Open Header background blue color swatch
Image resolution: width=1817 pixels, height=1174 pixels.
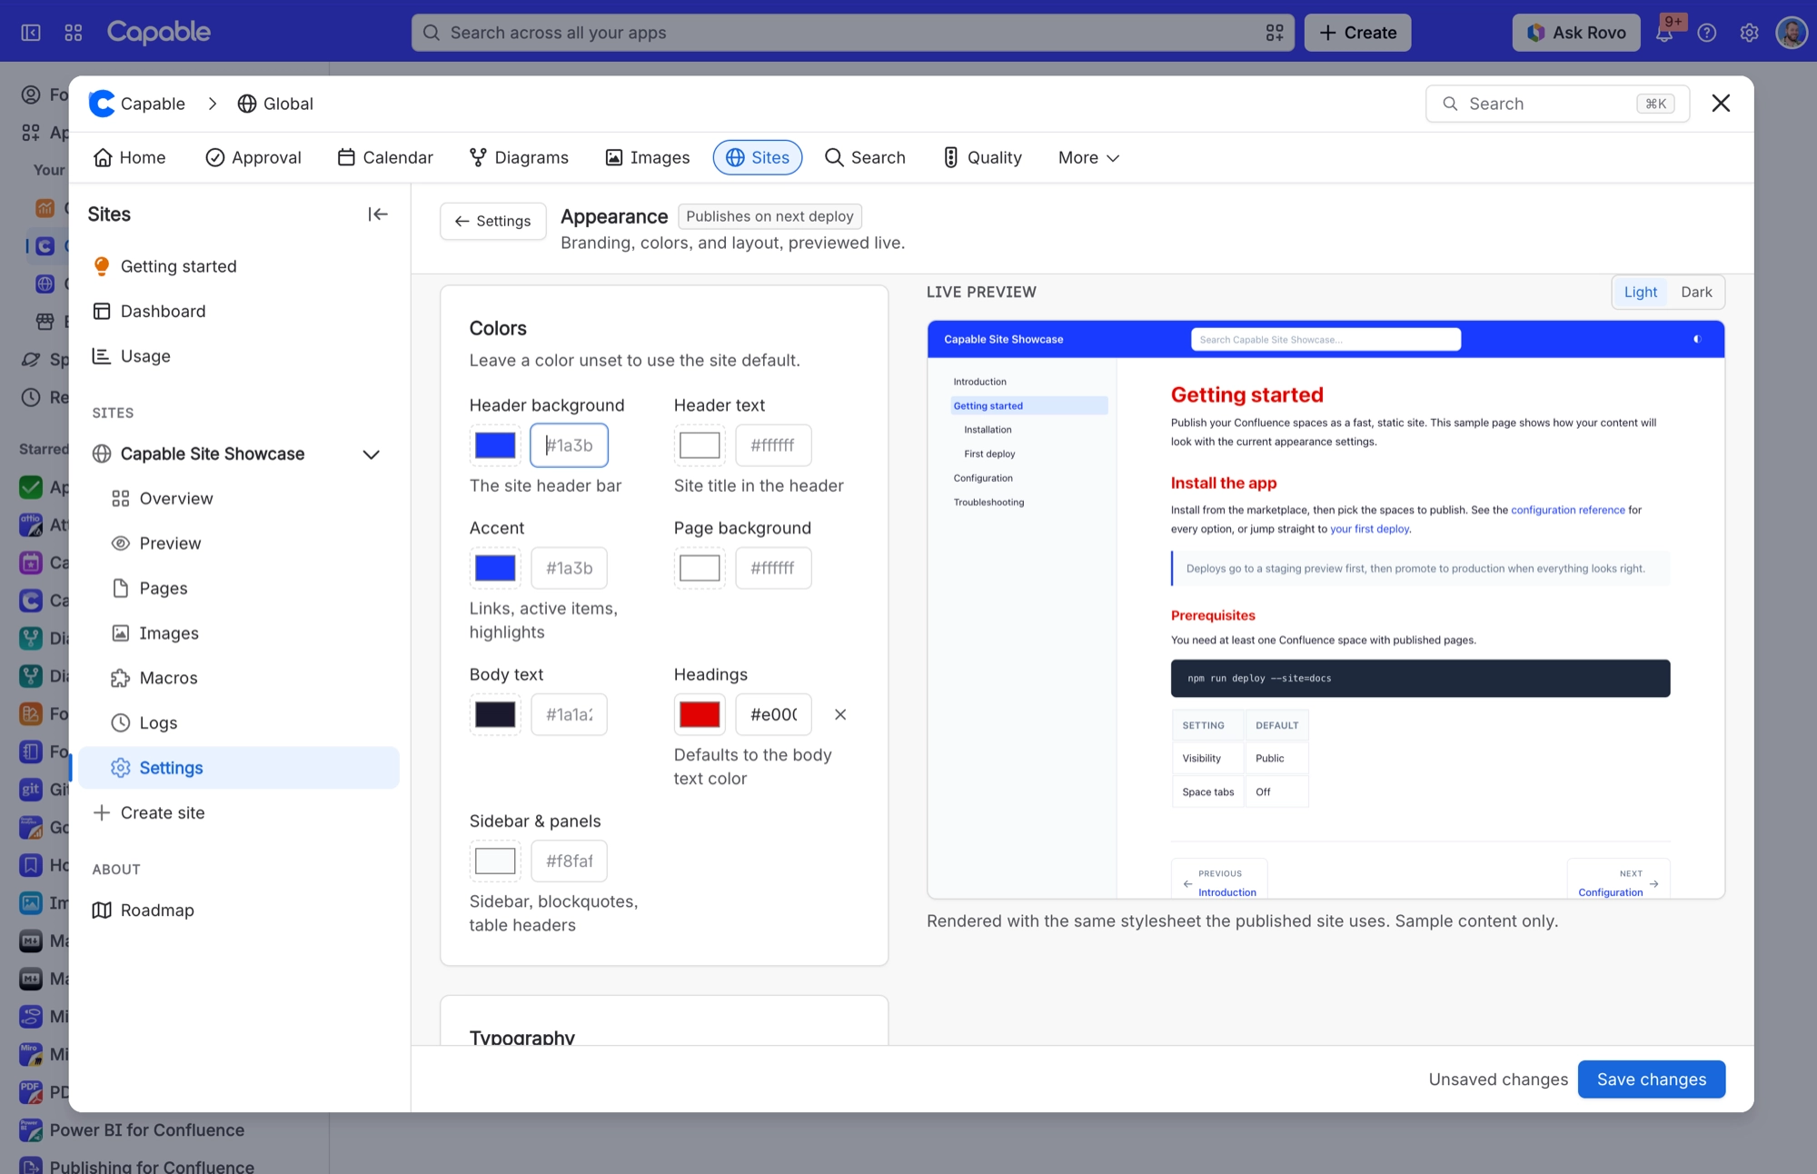tap(495, 445)
